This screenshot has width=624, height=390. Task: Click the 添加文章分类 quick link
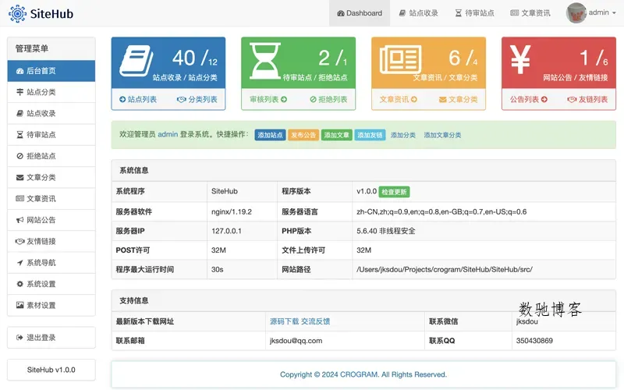point(442,135)
